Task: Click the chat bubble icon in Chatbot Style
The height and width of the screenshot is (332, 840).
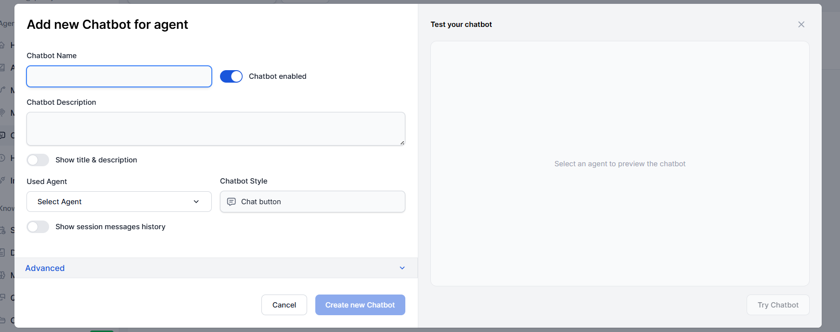Action: (x=232, y=202)
